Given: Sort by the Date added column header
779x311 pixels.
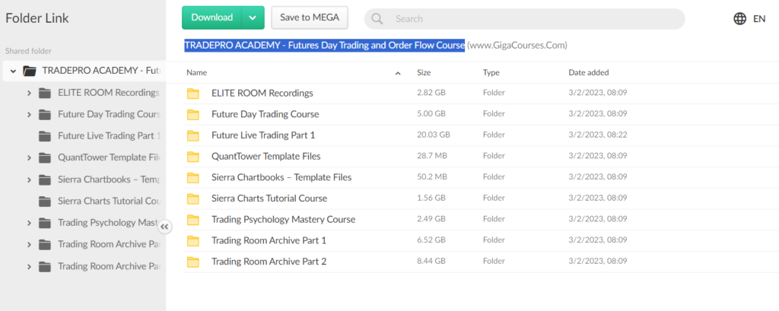Looking at the screenshot, I should (x=589, y=72).
